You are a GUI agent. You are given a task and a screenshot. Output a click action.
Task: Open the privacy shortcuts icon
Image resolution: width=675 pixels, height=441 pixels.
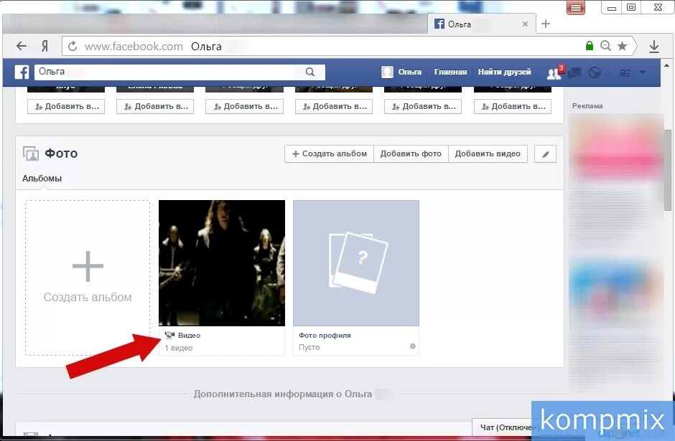click(x=625, y=73)
